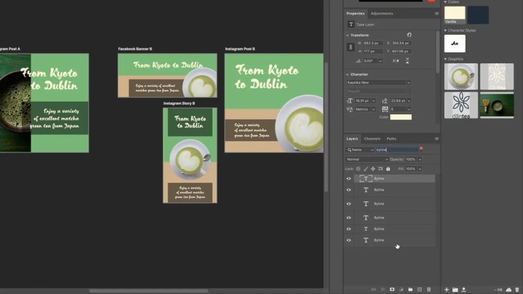Open the rotation angle dropdown

[x=380, y=61]
